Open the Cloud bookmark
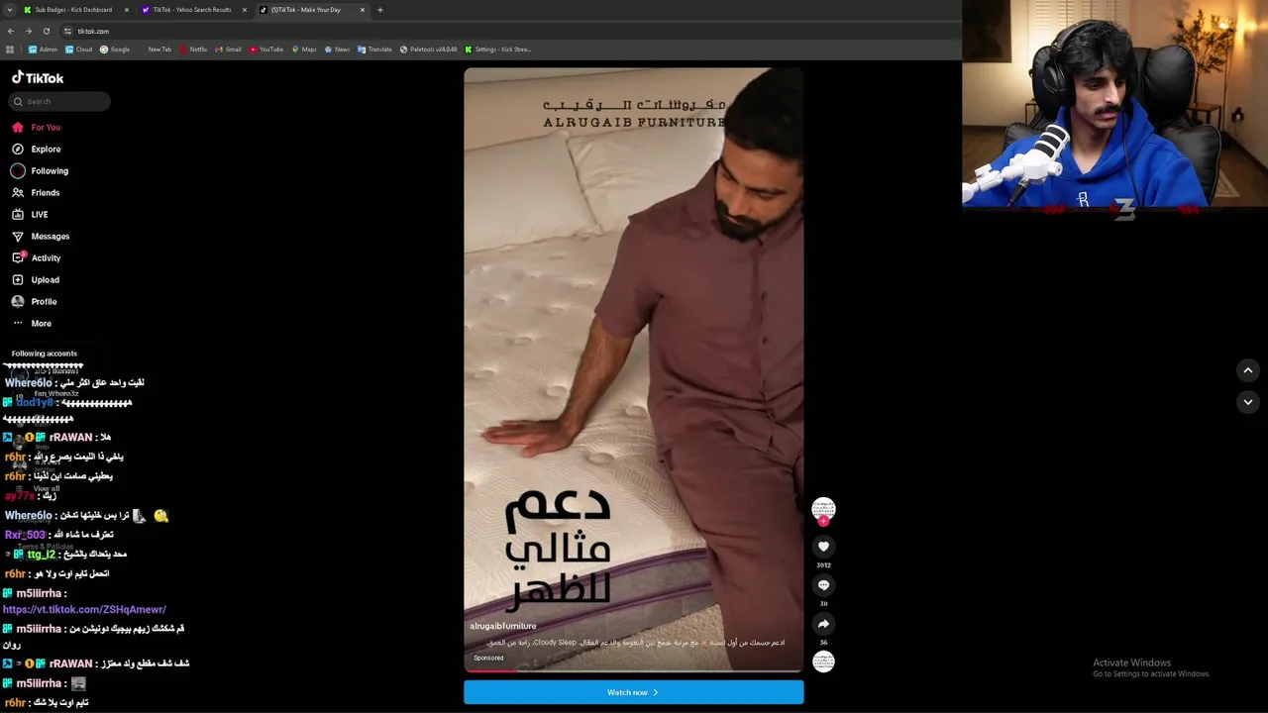Viewport: 1268px width, 713px height. 78,50
